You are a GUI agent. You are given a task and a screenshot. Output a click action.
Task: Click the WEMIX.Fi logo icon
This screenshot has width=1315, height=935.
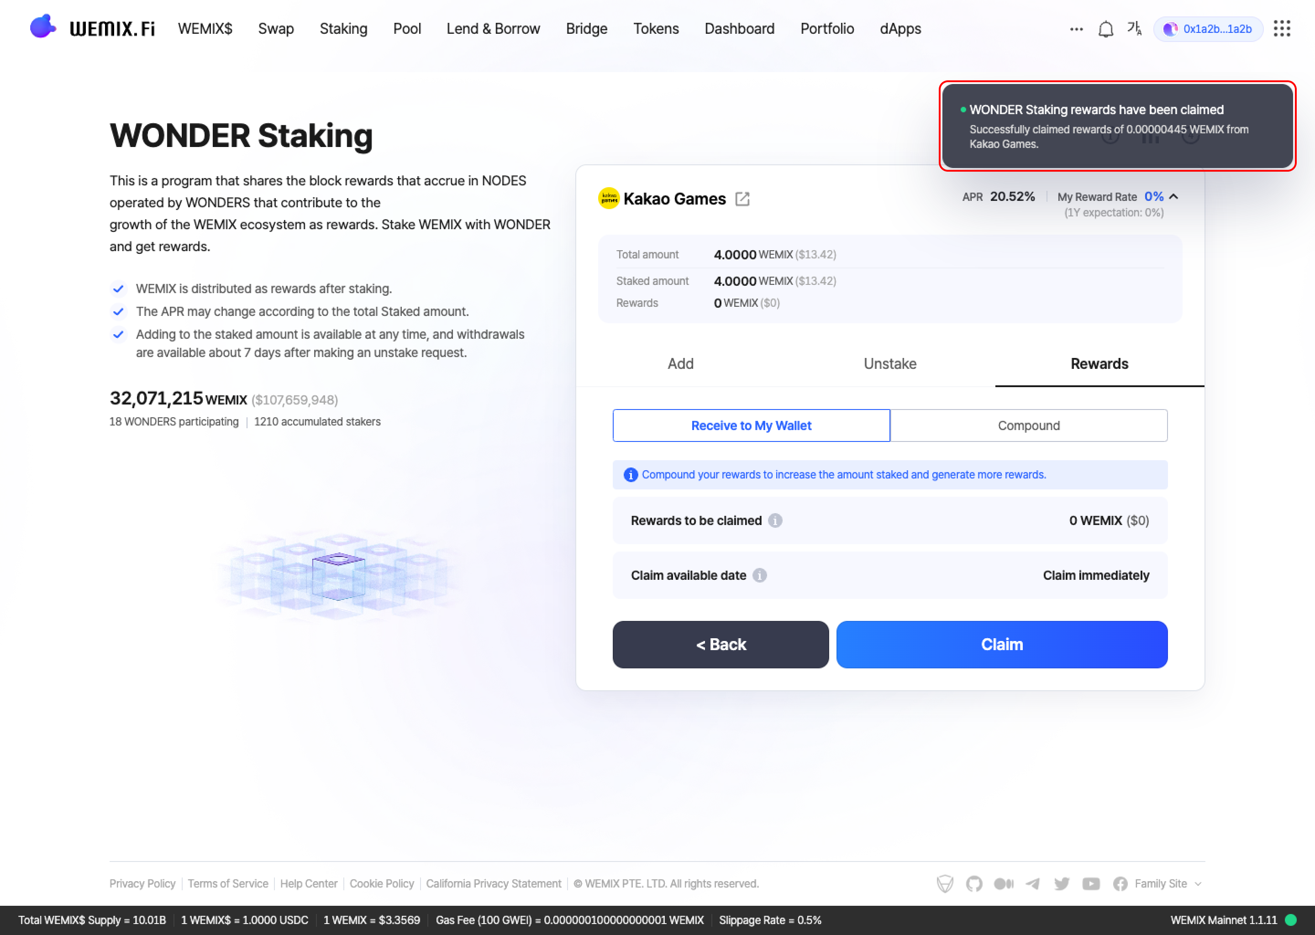point(41,27)
